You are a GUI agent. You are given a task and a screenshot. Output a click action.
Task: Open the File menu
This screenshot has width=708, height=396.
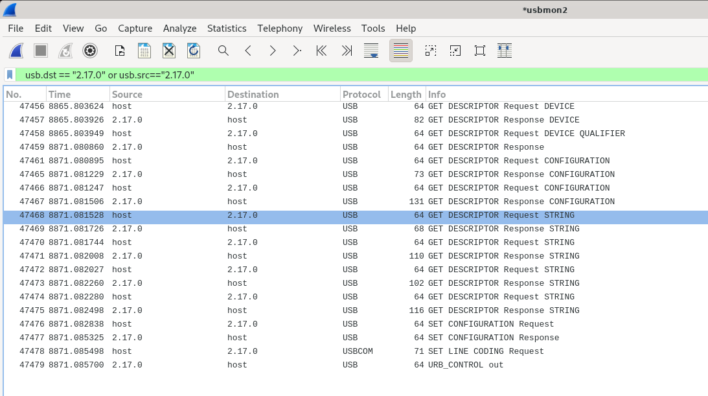tap(16, 29)
